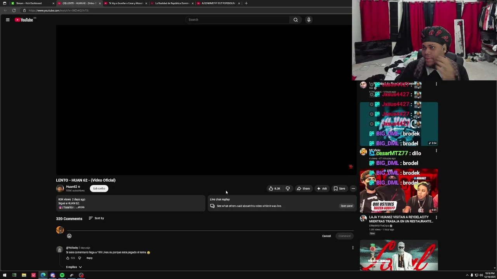
Task: Open the @Yeibaby comment options menu
Action: coord(353,248)
